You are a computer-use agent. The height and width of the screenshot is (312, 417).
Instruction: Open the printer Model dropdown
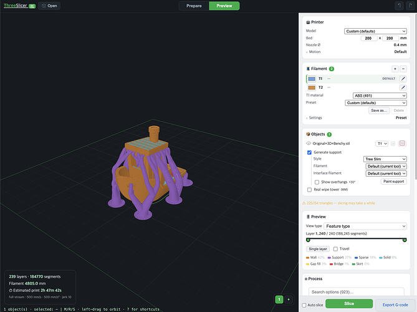pos(375,31)
